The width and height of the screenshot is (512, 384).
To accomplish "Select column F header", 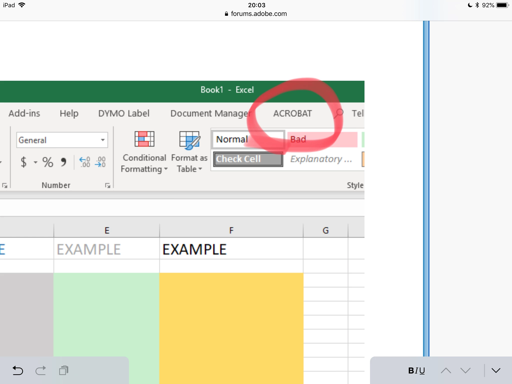I will click(231, 230).
